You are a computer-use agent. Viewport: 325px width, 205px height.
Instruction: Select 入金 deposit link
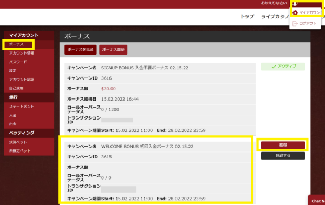tap(12, 115)
